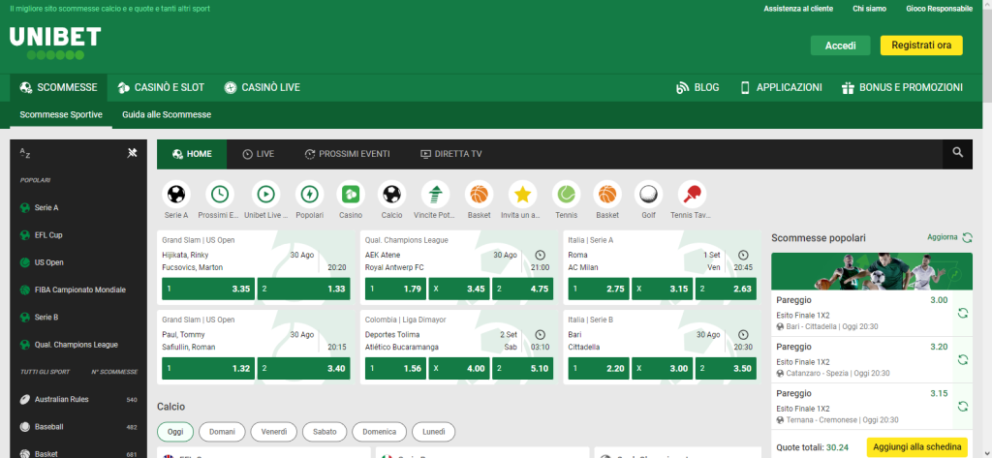This screenshot has height=458, width=992.
Task: Open the Serie A soccer ball shortcut icon
Action: [x=176, y=194]
